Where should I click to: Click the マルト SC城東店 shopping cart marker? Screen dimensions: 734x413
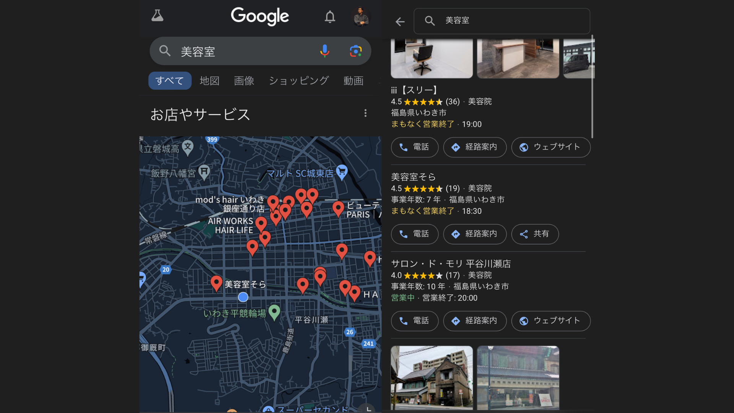[x=342, y=172]
